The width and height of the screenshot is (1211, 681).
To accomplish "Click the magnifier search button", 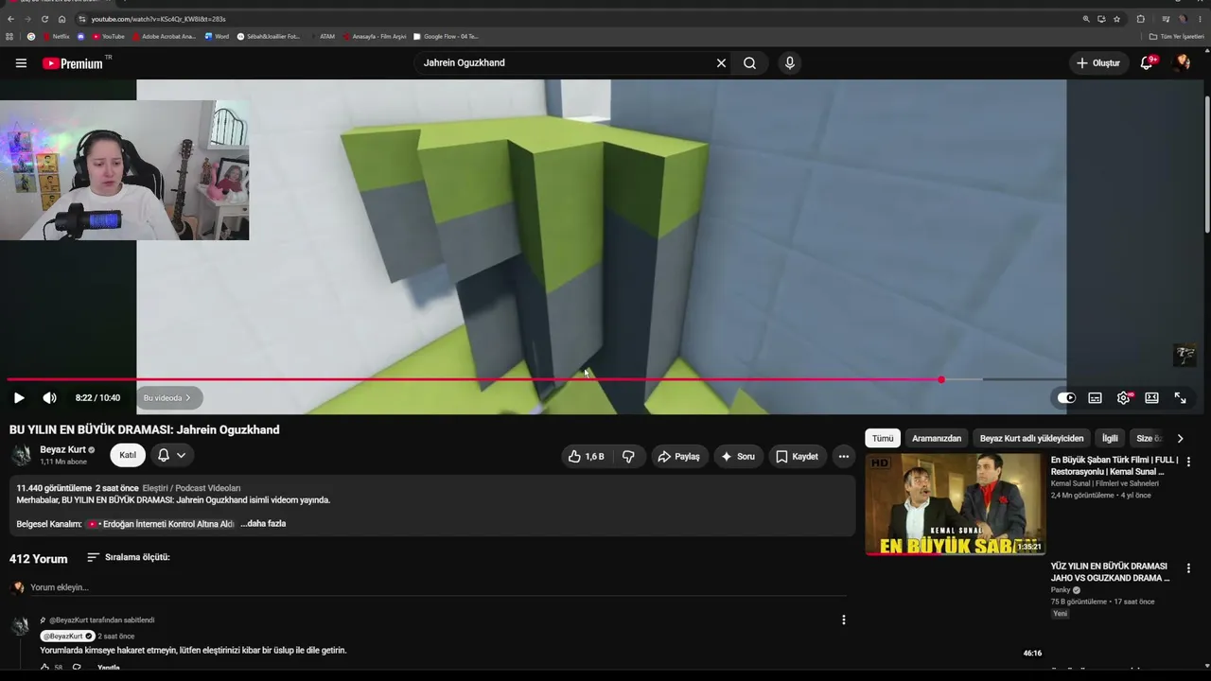I will (749, 63).
